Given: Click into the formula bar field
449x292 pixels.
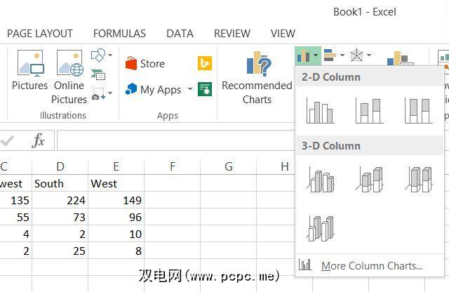Looking at the screenshot, I should tap(175, 141).
